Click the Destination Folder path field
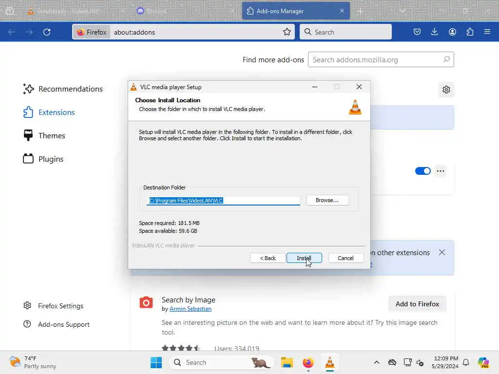 pos(223,200)
